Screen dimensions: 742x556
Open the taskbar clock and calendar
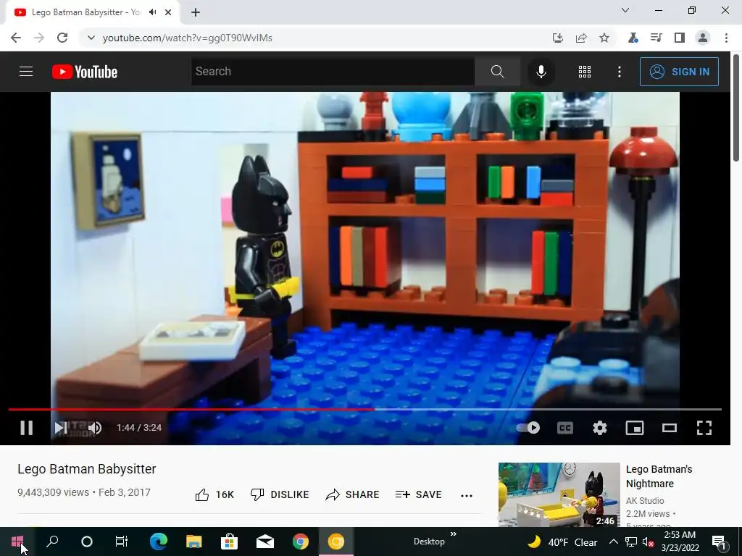click(680, 542)
